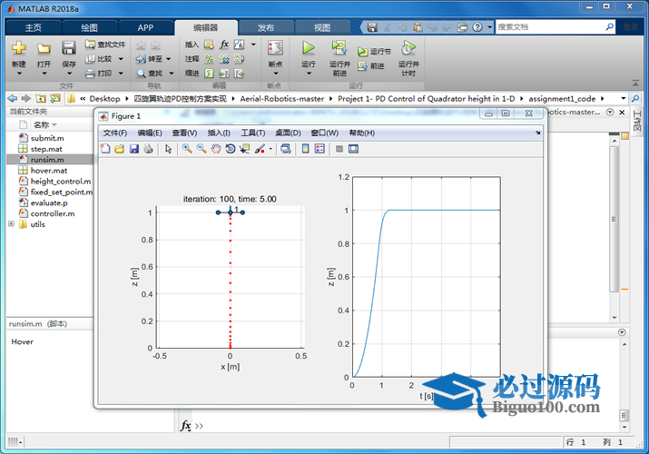Viewport: 649px width, 454px height.
Task: Switch to Plots (绘图) ribbon tab
Action: point(89,28)
